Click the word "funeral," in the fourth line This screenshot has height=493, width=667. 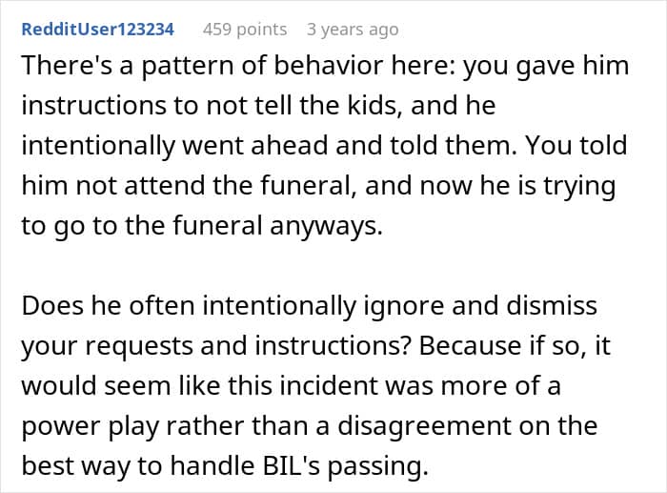pos(309,186)
